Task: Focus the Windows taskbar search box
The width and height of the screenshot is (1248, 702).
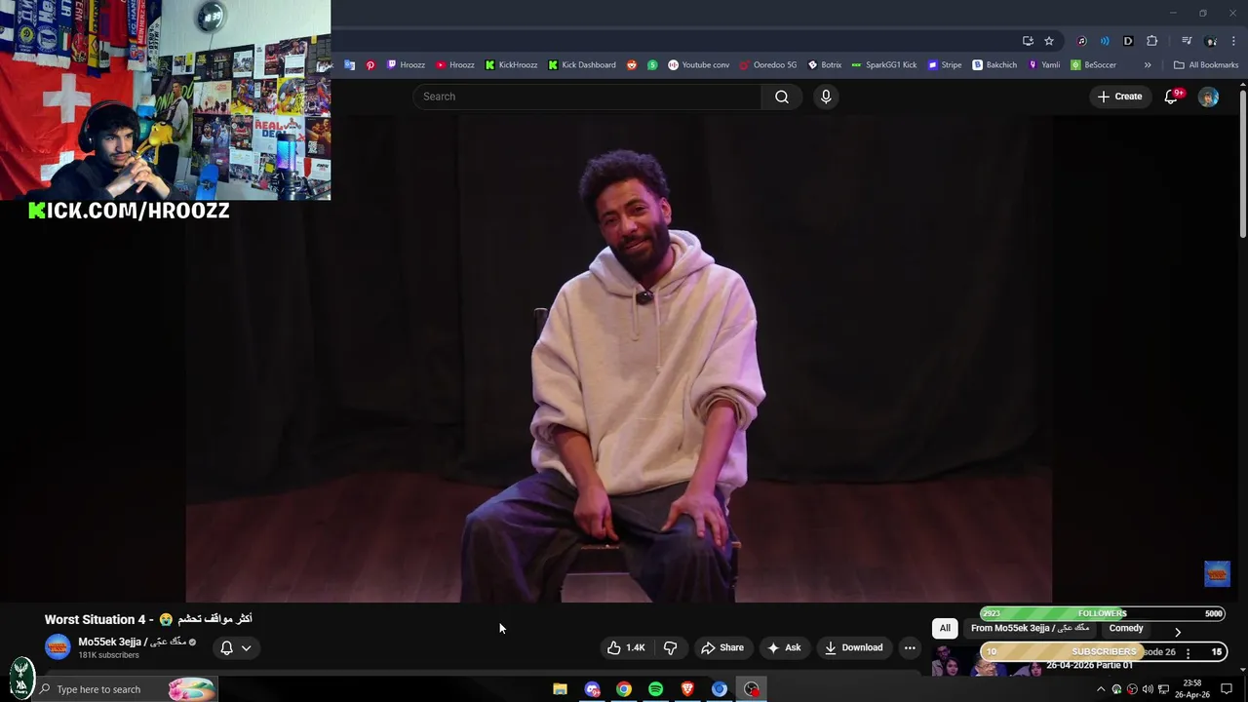Action: click(x=127, y=689)
